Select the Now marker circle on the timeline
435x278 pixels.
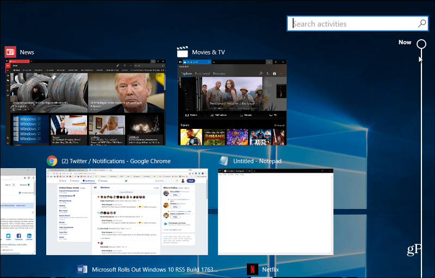click(421, 44)
